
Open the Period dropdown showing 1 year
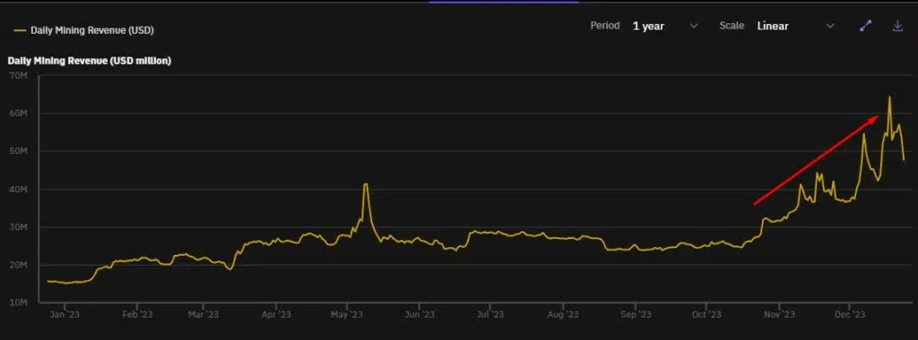click(665, 26)
